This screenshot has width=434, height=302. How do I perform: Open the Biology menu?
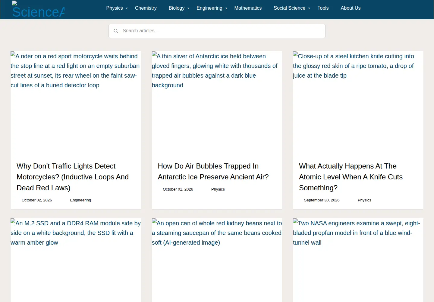coord(177,8)
